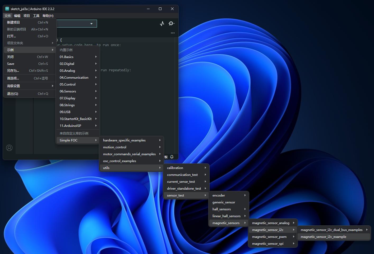Open the 工具 menu
This screenshot has height=254, width=374.
click(36, 16)
